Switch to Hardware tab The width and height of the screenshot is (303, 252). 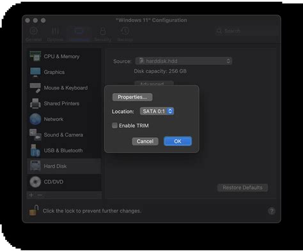[79, 34]
